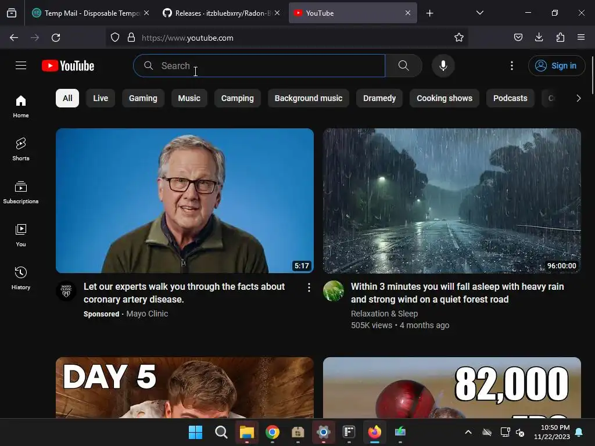This screenshot has height=446, width=595.
Task: Open the Firefox View icon
Action: [12, 13]
